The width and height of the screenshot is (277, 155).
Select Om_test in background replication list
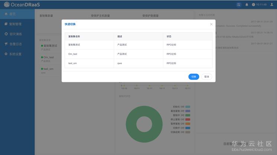click(x=49, y=57)
